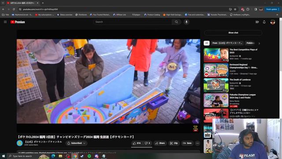Screen dimensions: 282x159
Task: Open the extensions puzzle icon
Action: (x=248, y=9)
